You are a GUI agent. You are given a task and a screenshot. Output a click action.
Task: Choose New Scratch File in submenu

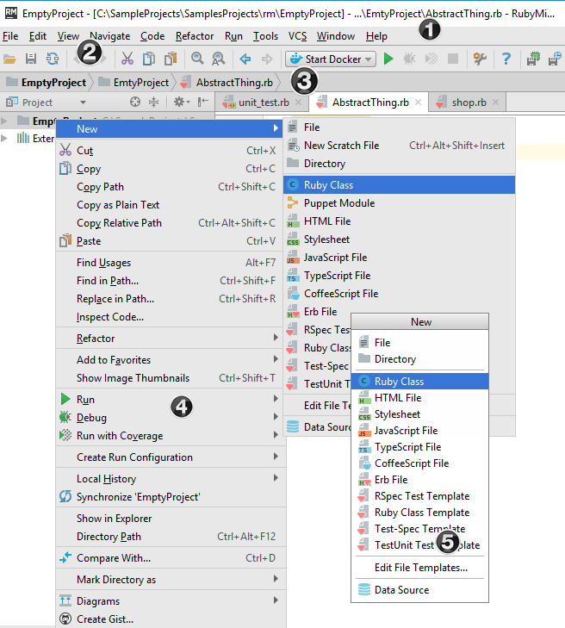pyautogui.click(x=400, y=146)
